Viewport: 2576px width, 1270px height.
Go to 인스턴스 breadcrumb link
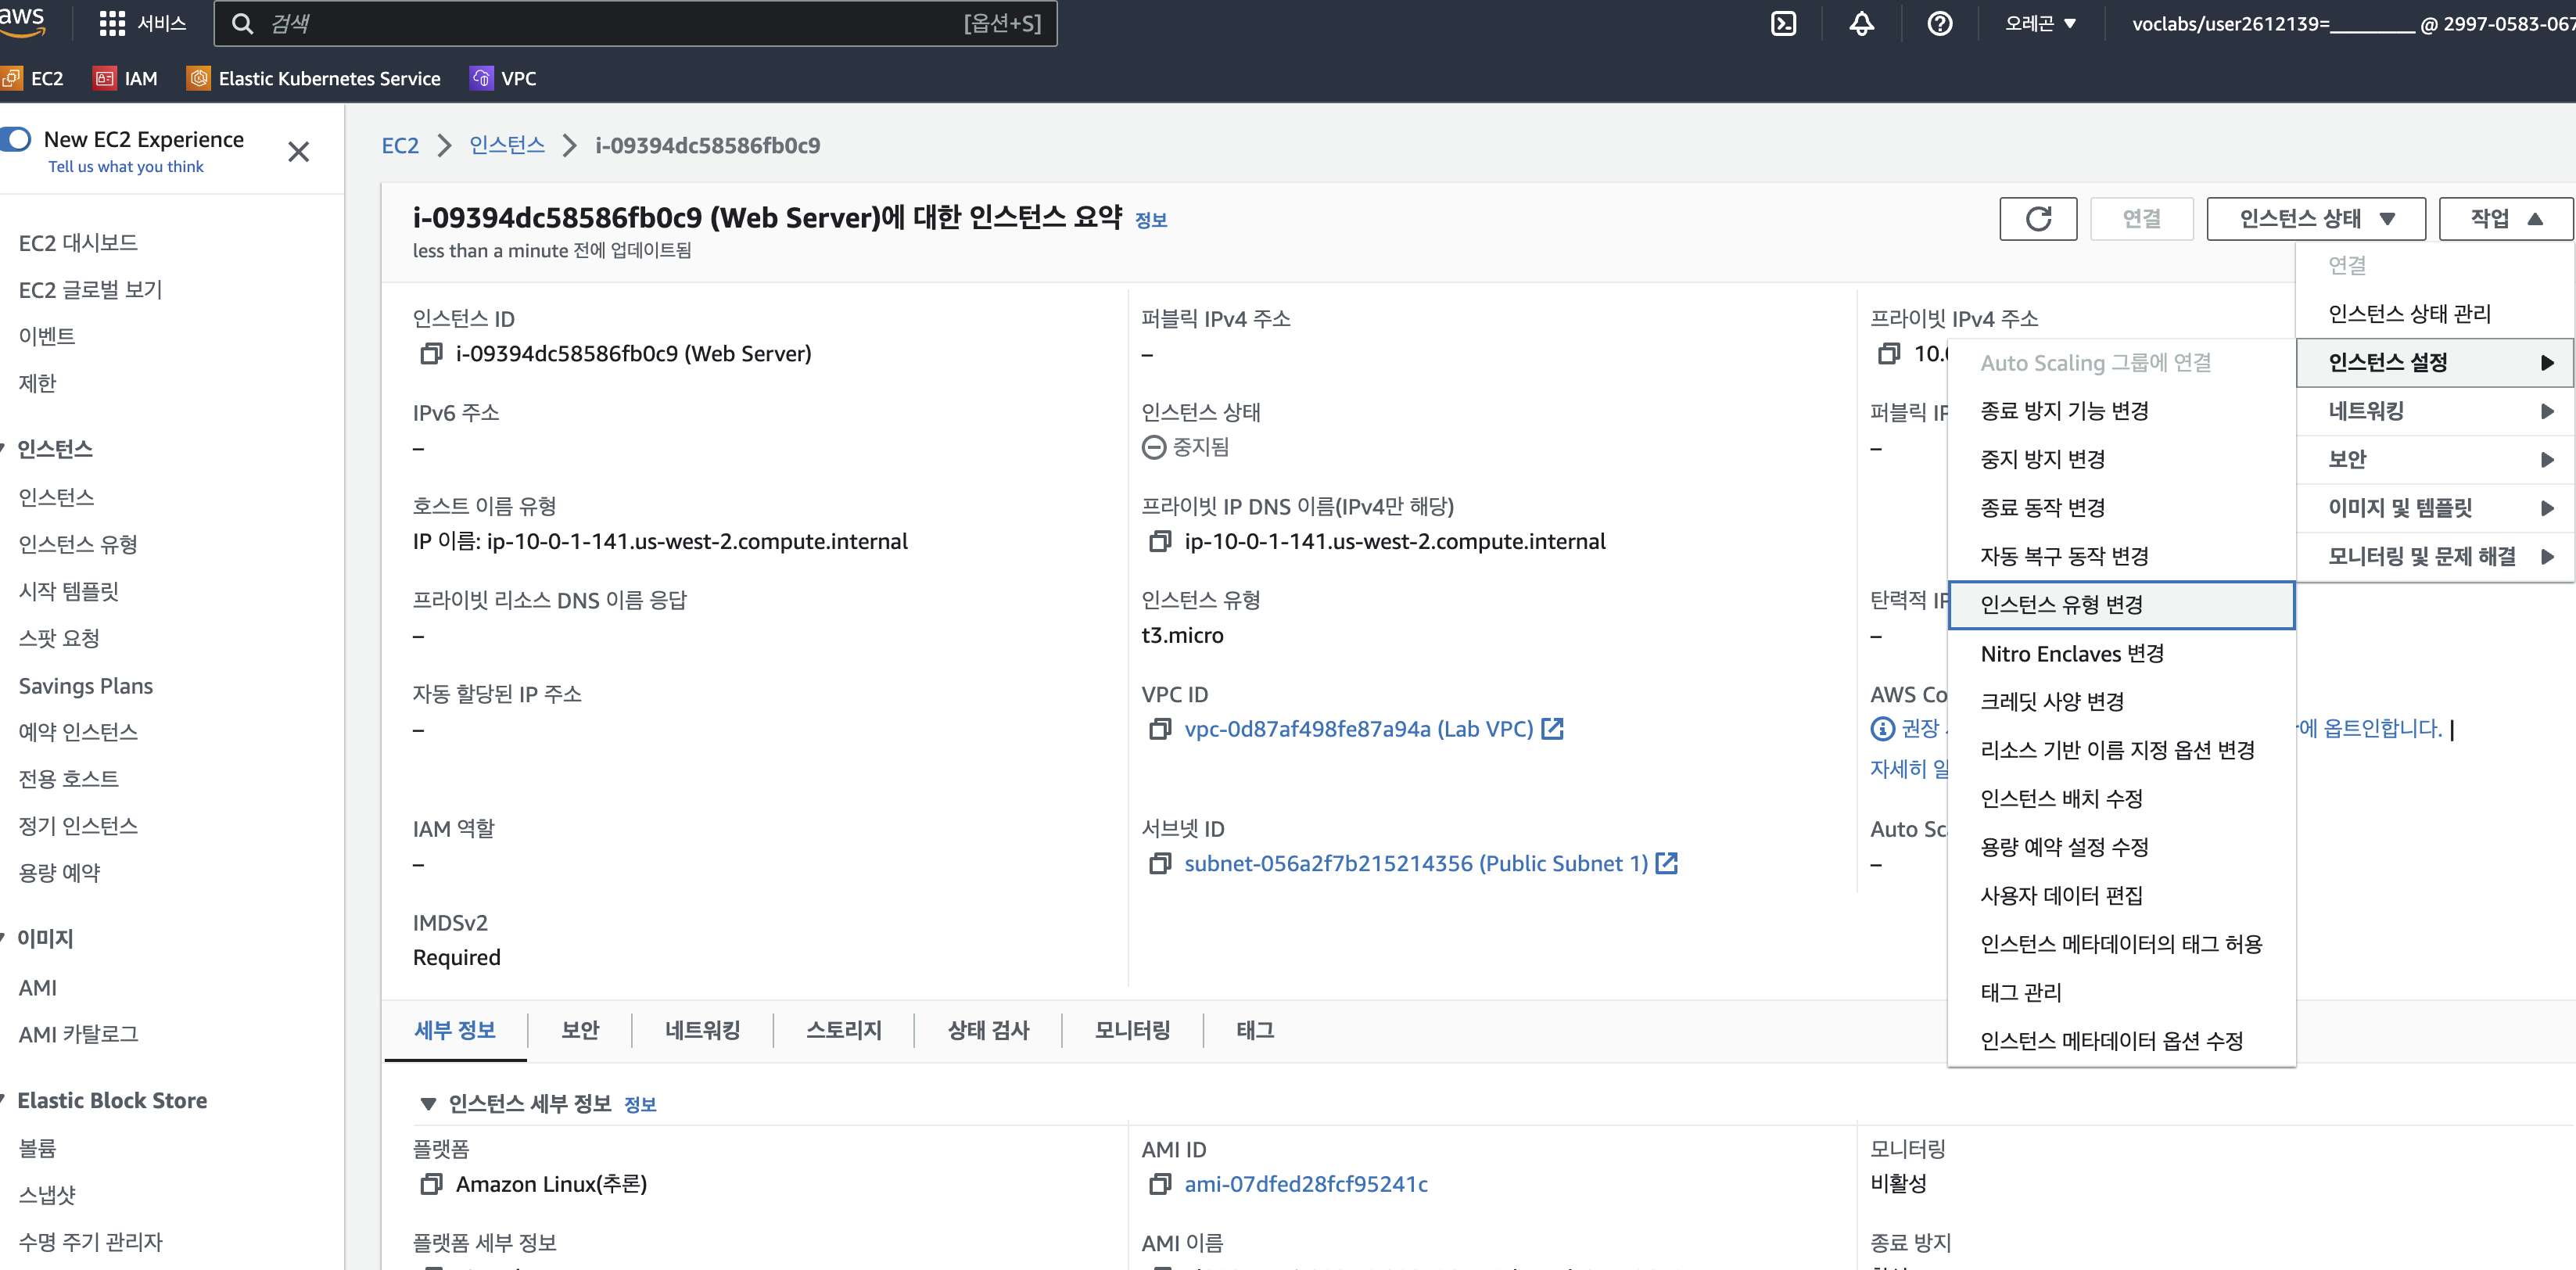(x=507, y=145)
